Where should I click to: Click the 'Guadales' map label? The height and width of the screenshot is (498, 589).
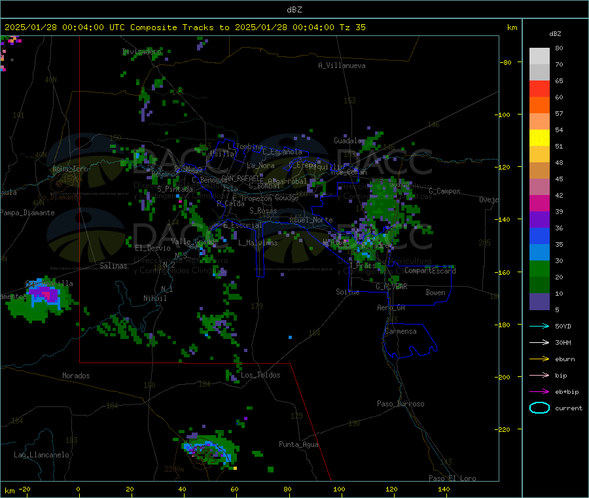[x=349, y=141]
